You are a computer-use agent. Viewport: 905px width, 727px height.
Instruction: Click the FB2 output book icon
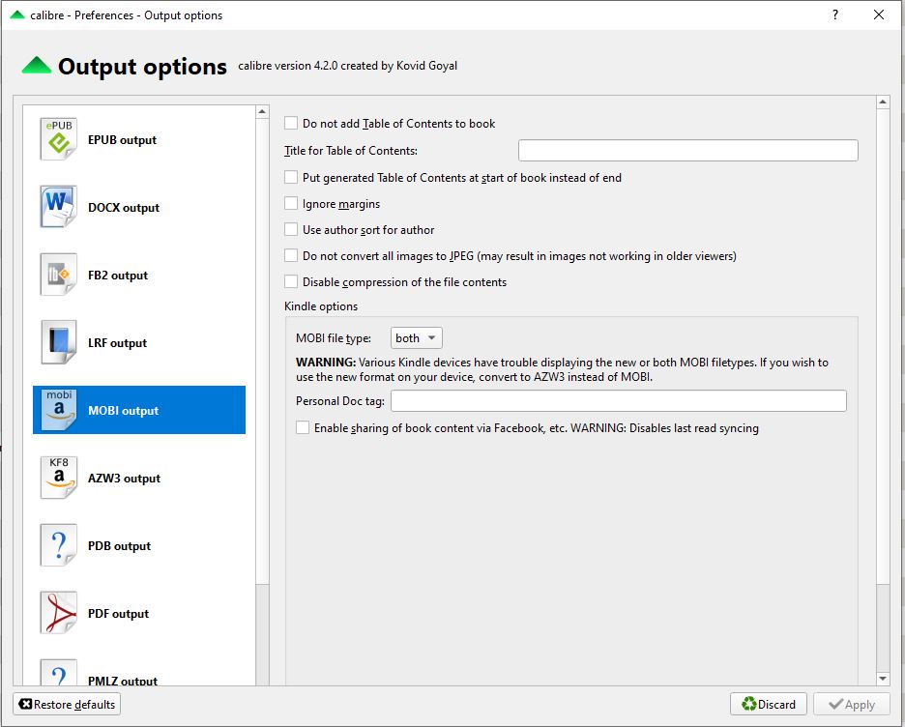click(58, 275)
